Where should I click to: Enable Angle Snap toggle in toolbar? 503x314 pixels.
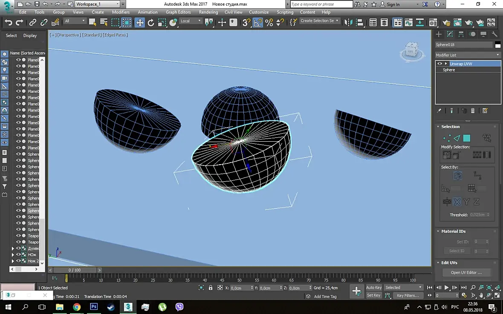tap(257, 23)
